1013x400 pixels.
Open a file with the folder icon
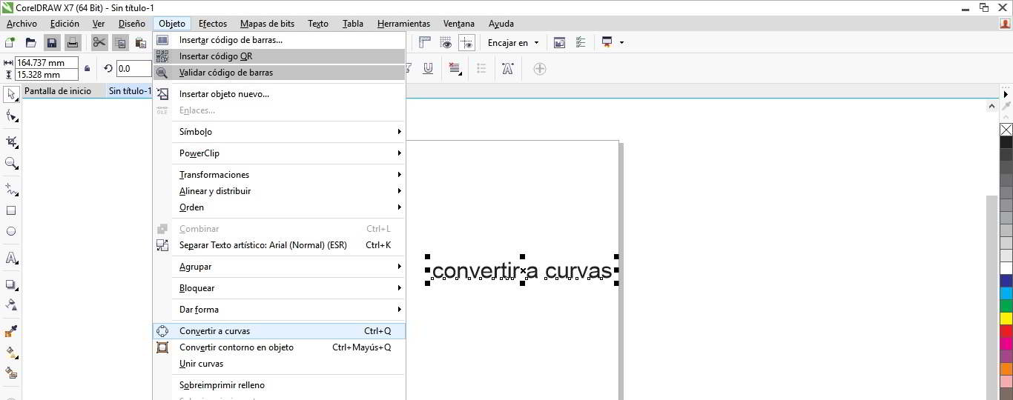[31, 43]
